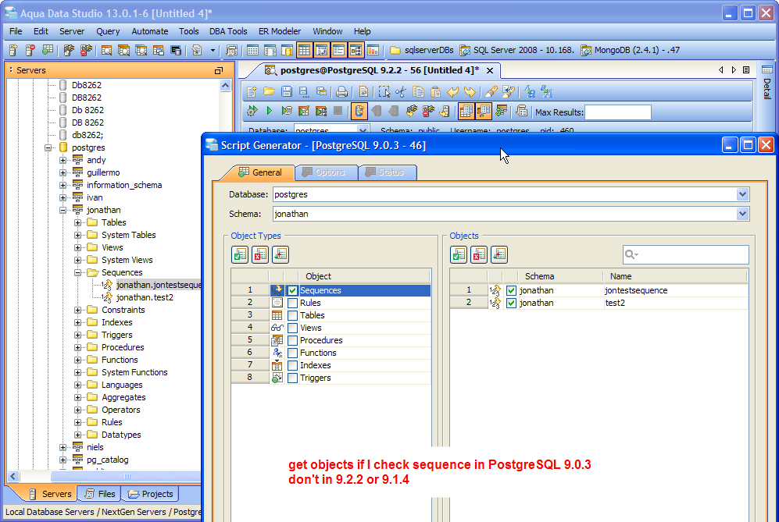Collapse the Sequences folder node

pos(78,272)
